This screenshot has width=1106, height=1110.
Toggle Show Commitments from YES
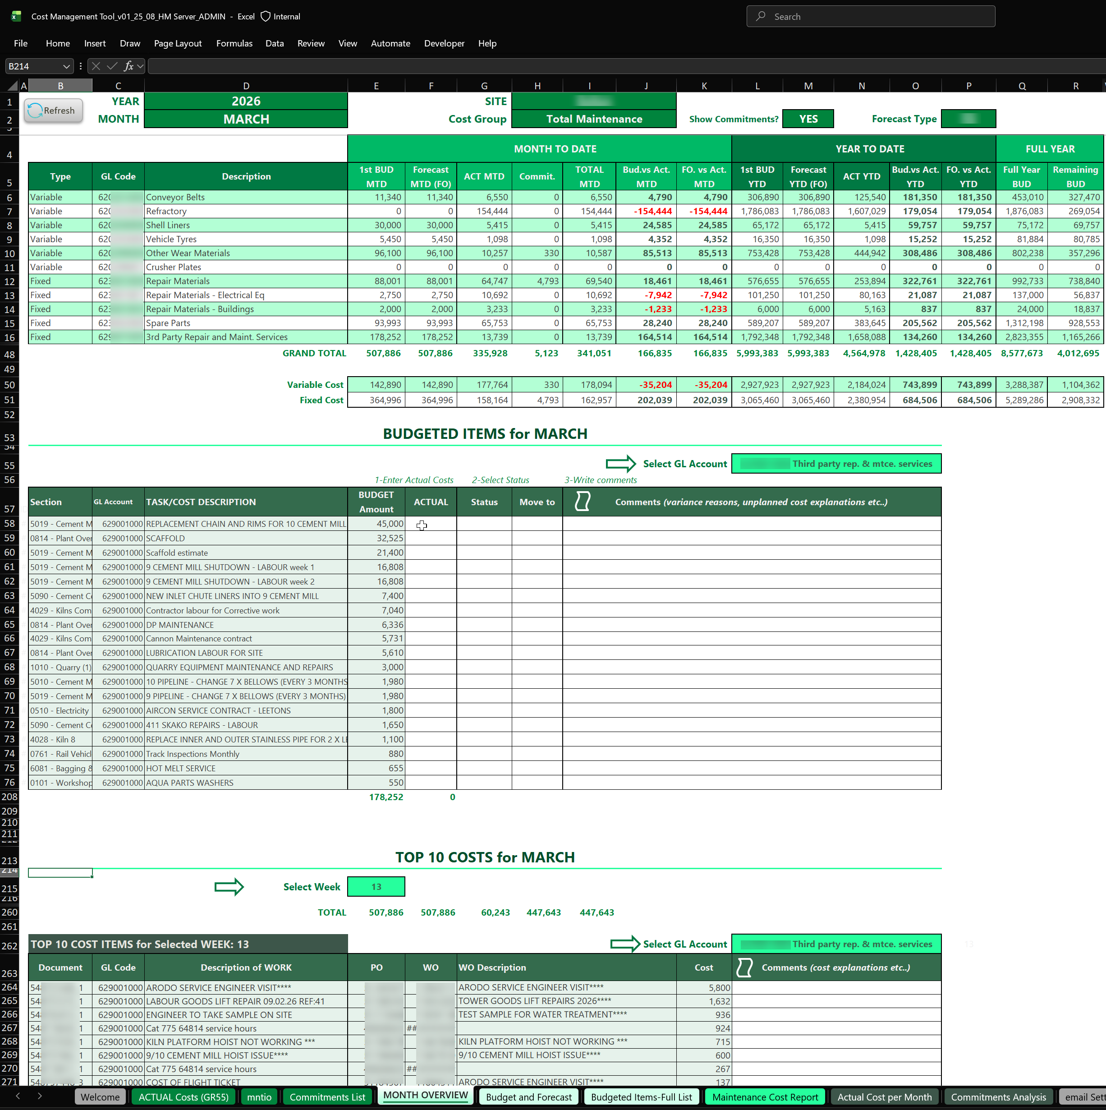click(x=808, y=118)
